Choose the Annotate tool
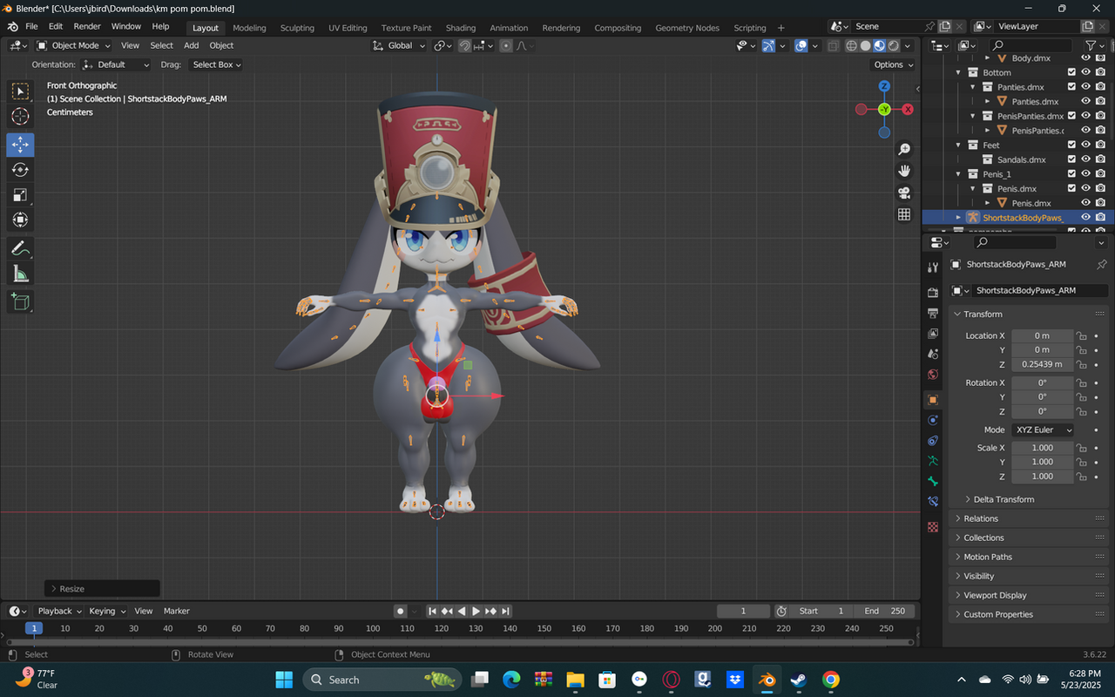Screen dimensions: 1115x697 click(21, 248)
